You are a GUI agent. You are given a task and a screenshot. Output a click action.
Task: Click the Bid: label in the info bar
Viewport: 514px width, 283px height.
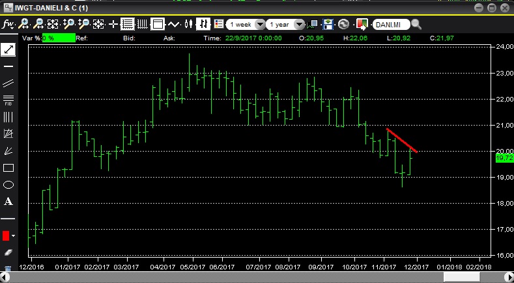click(129, 38)
